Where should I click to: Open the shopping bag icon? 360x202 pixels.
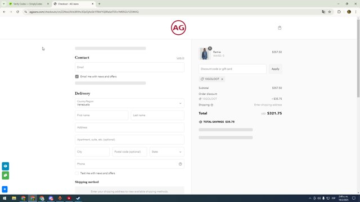[x=280, y=27]
